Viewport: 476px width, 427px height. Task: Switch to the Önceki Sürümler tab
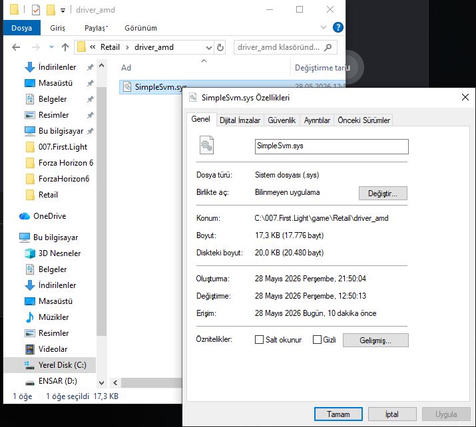pos(363,120)
